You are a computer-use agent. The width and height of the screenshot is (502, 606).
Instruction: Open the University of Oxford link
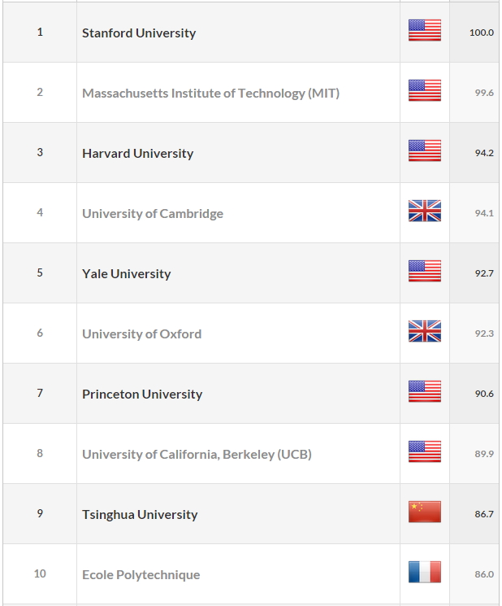[142, 334]
